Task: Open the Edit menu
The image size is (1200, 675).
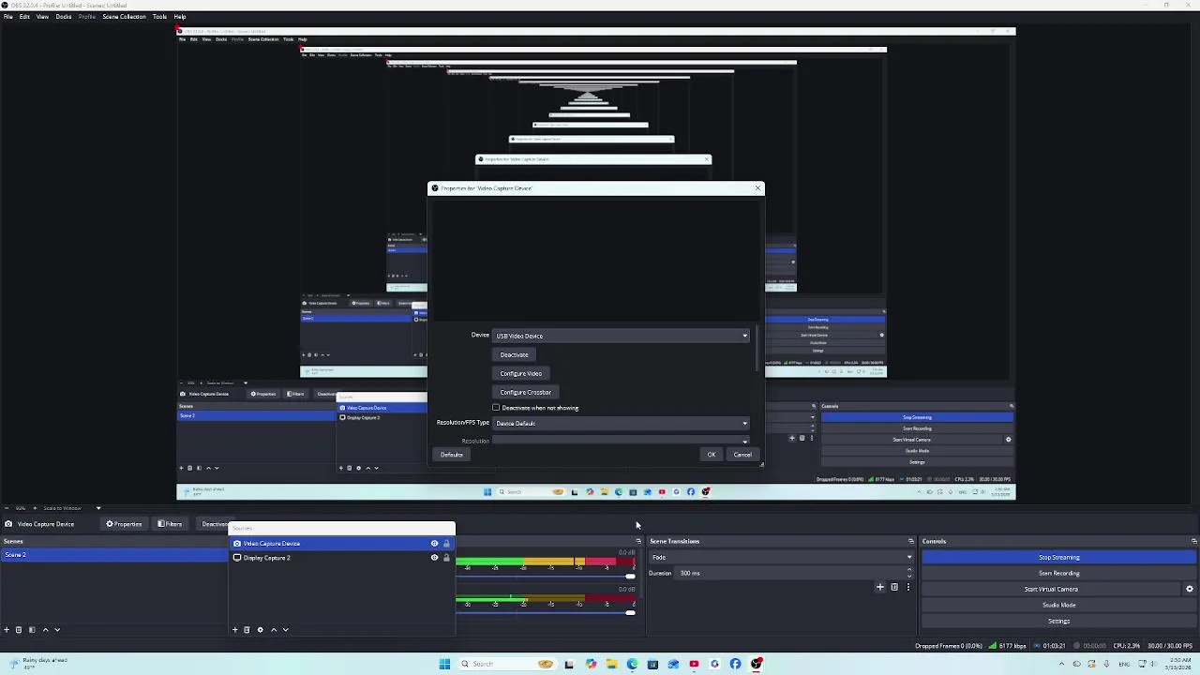Action: pos(24,17)
